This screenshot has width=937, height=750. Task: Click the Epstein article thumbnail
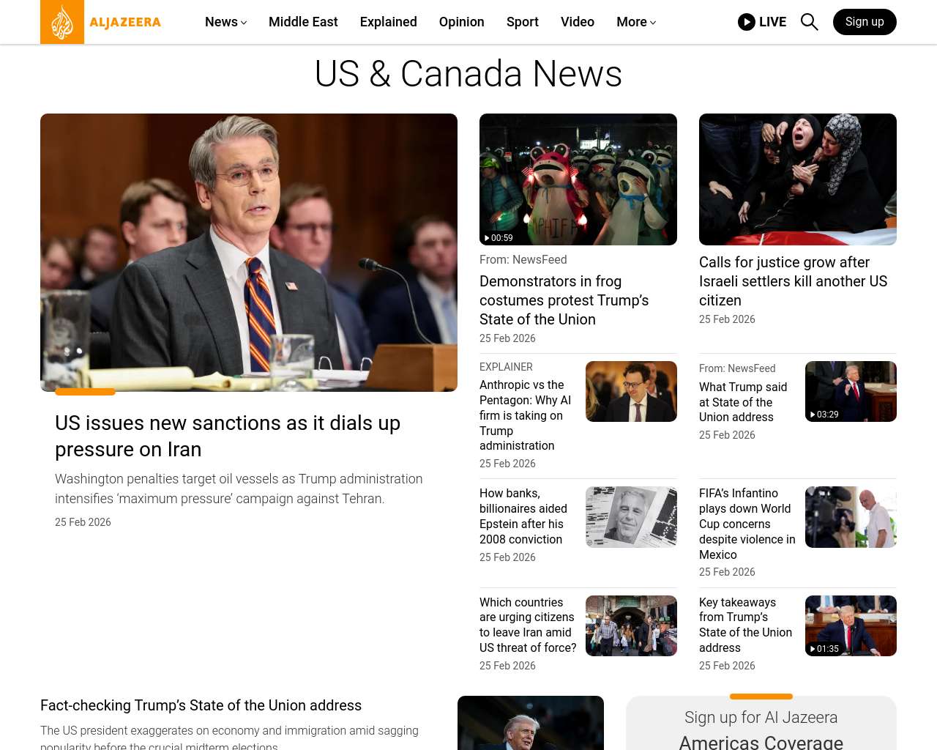tap(630, 517)
